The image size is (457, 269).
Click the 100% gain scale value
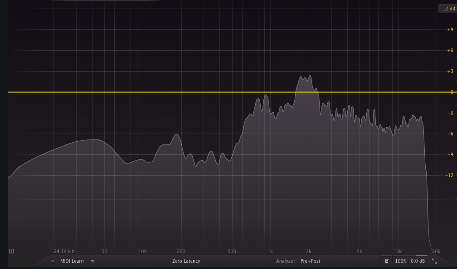[400, 261]
